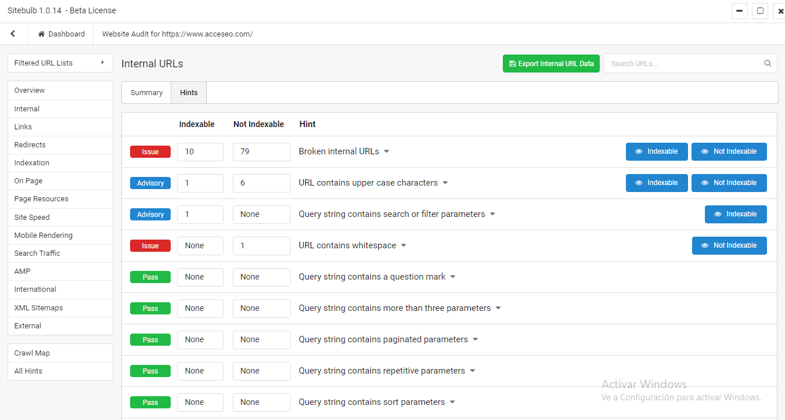Screen dimensions: 785x420
Task: Open Mobile Rendering section
Action: click(x=60, y=235)
